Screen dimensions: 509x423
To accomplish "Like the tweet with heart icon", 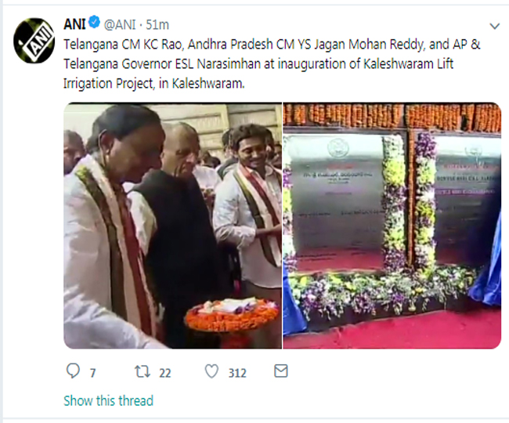I will click(211, 371).
